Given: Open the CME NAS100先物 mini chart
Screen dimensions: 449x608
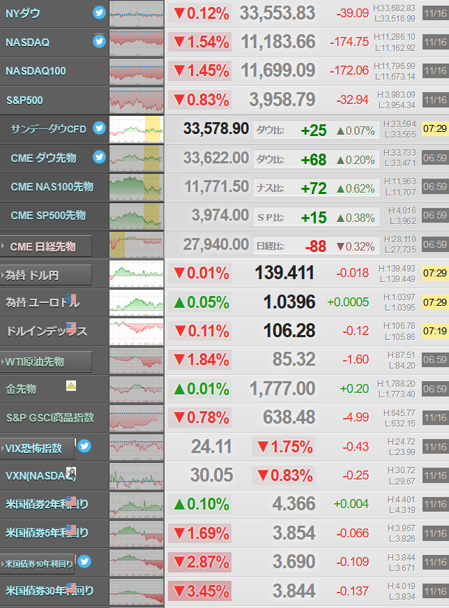Looking at the screenshot, I should [137, 187].
